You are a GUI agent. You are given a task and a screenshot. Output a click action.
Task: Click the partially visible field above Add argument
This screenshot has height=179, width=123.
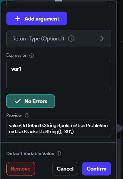click(x=59, y=4)
